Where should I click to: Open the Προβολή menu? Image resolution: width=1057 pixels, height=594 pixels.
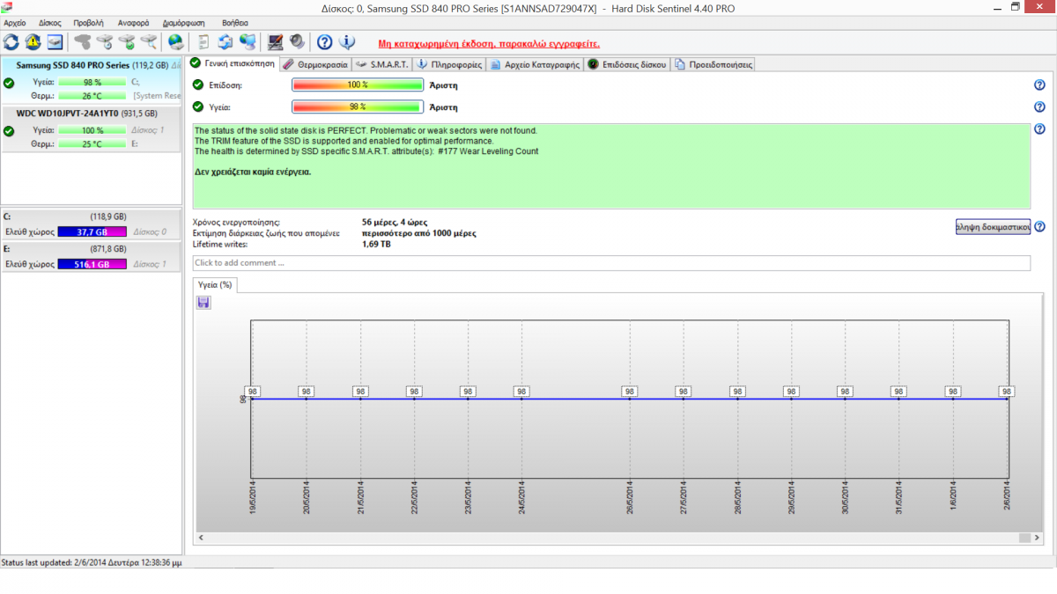point(88,23)
